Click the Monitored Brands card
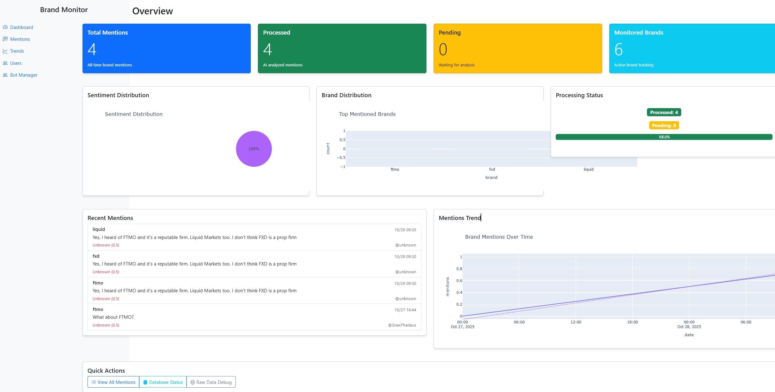775x392 pixels. click(x=691, y=48)
